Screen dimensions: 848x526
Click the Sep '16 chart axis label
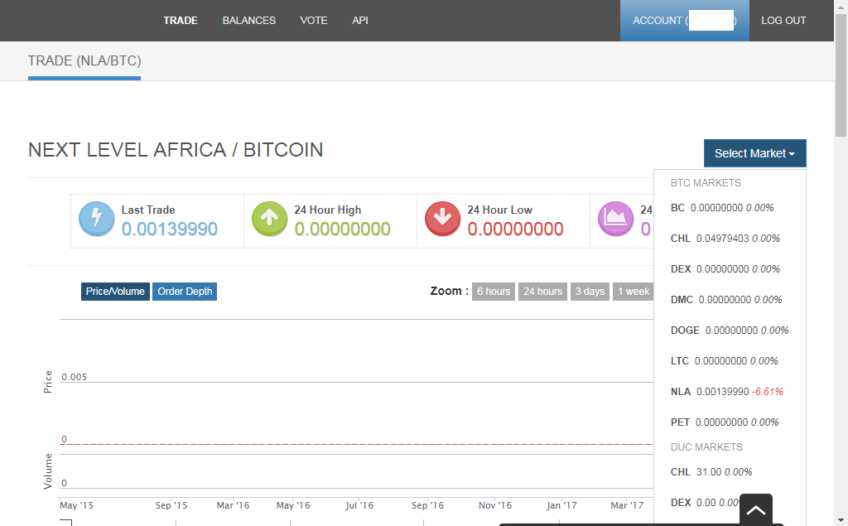pyautogui.click(x=427, y=505)
